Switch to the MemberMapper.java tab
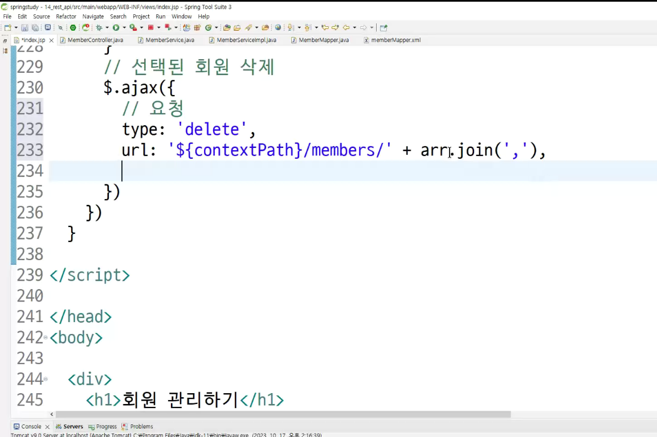657x437 pixels. (x=320, y=40)
